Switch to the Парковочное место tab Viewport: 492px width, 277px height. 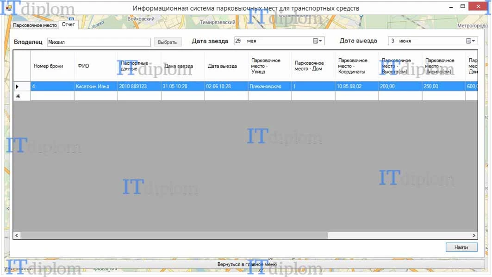tap(35, 25)
